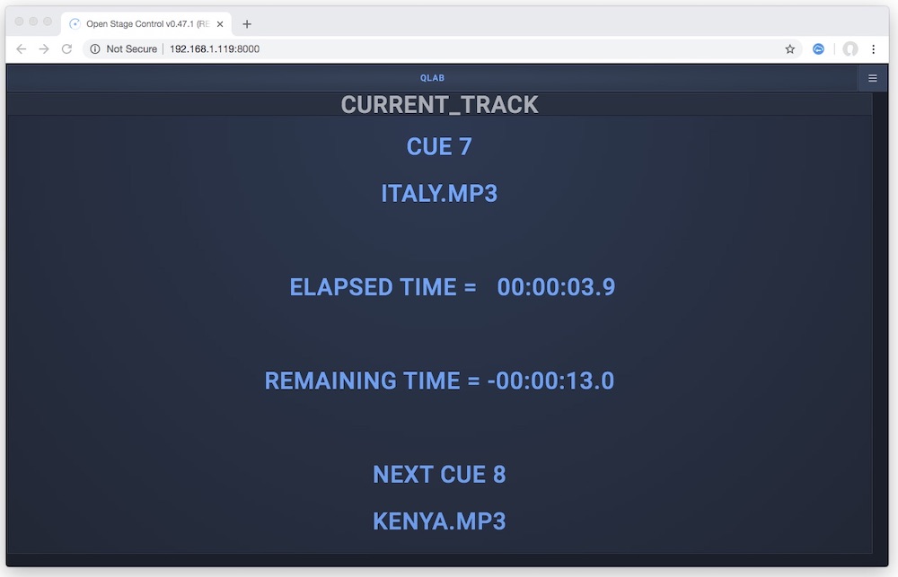Click the remaining time readout -00:00:13.0

[x=550, y=380]
